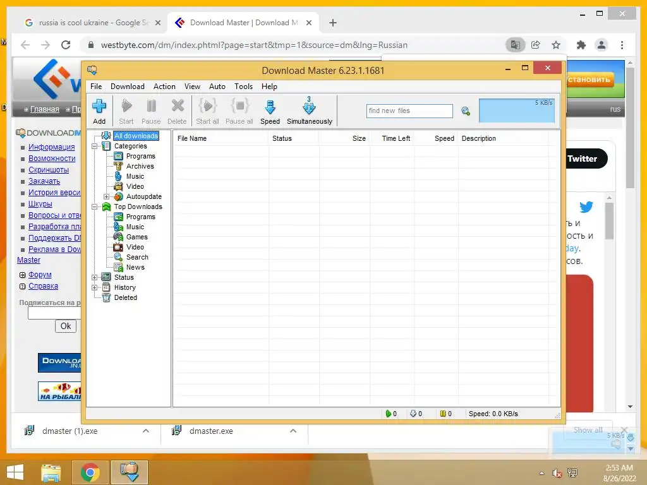This screenshot has height=485, width=647.
Task: Click the Start toolbar icon
Action: pyautogui.click(x=126, y=111)
